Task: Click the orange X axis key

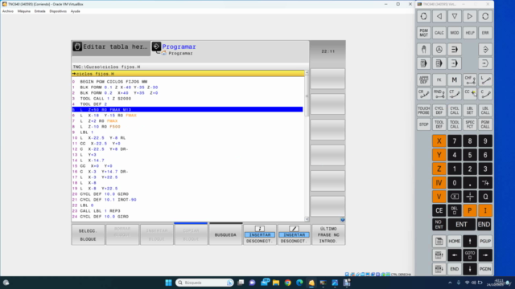Action: (439, 141)
